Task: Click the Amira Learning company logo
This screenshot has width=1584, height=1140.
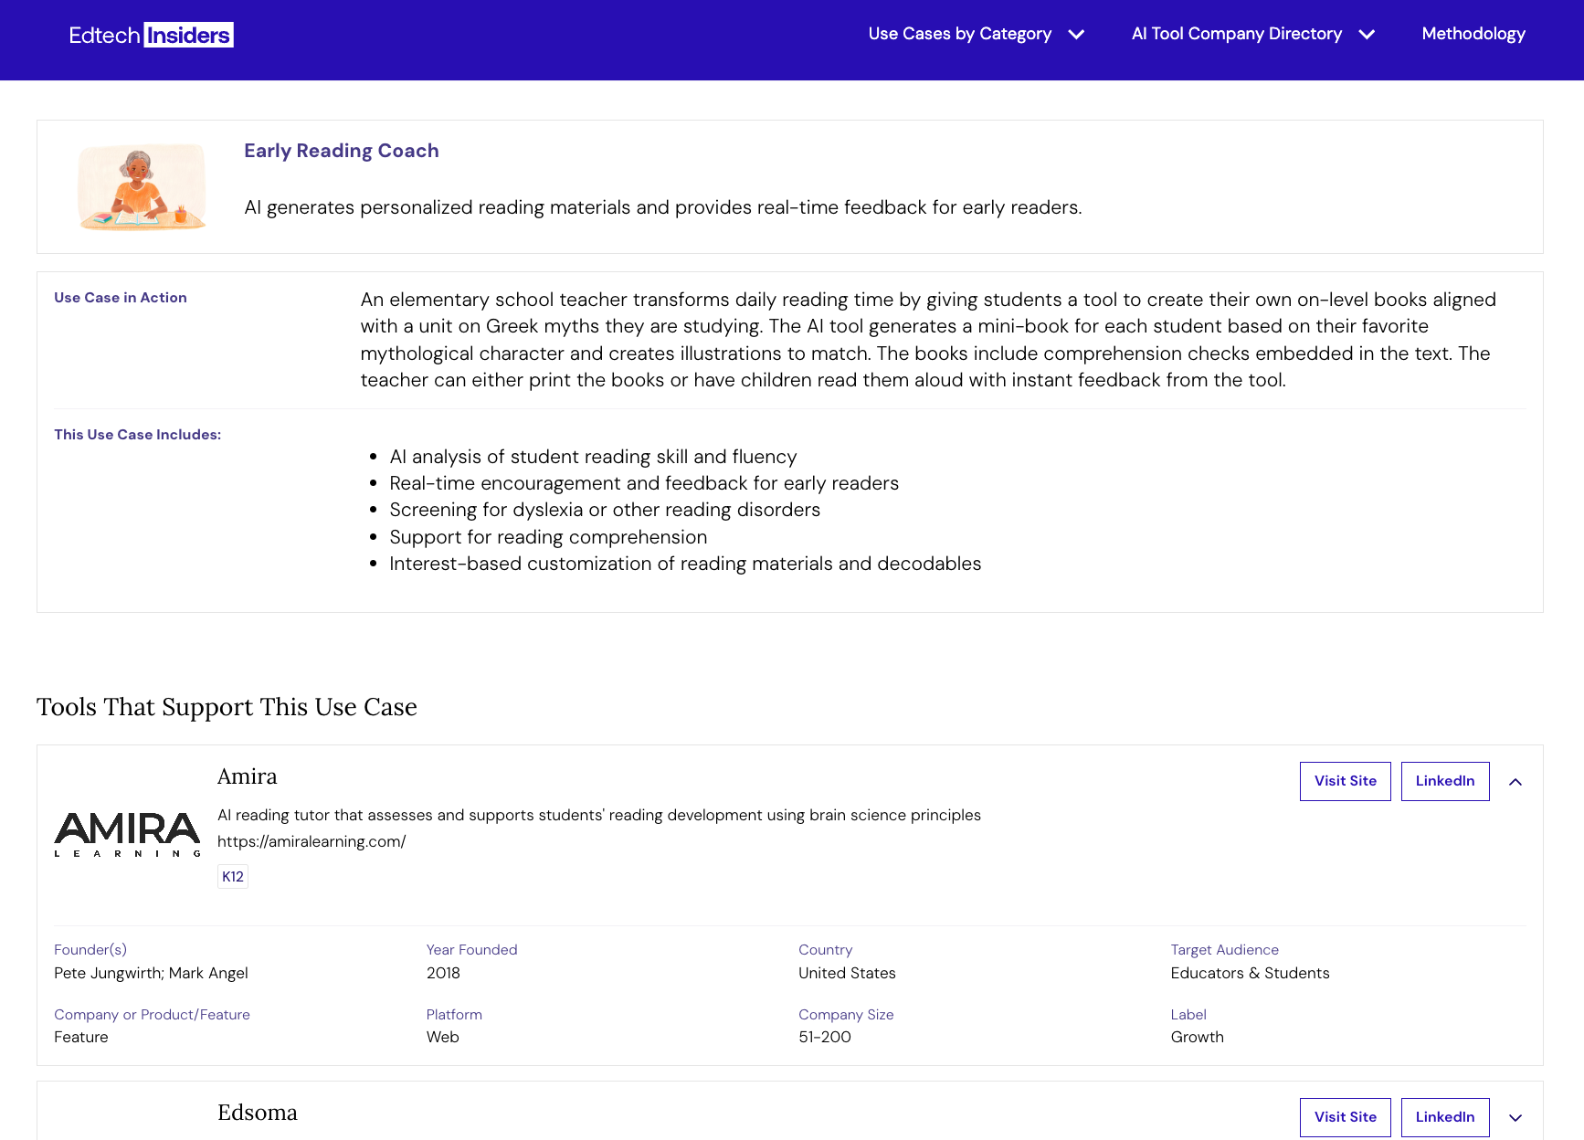Action: (x=127, y=833)
